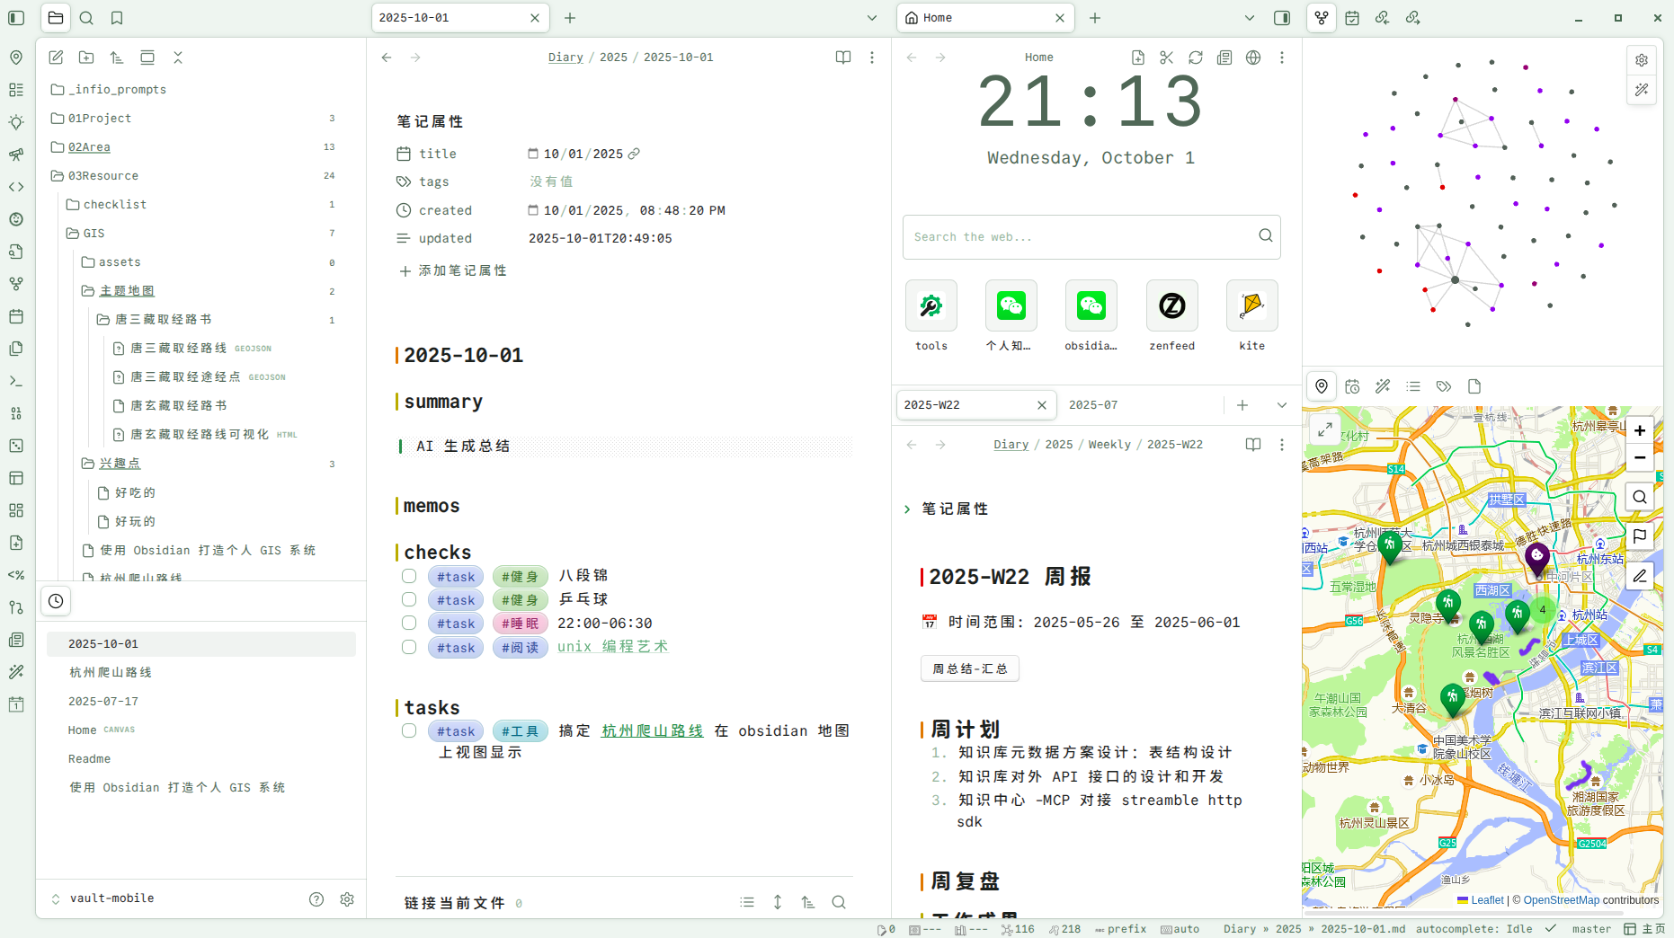Image resolution: width=1674 pixels, height=938 pixels.
Task: Open the 杭州爬山路线 link in tasks
Action: click(x=652, y=731)
